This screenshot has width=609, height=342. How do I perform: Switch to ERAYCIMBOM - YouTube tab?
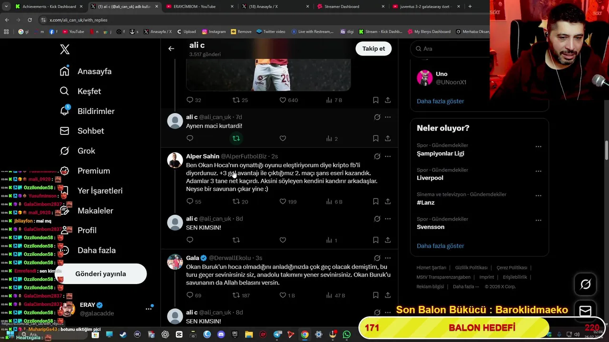(199, 7)
